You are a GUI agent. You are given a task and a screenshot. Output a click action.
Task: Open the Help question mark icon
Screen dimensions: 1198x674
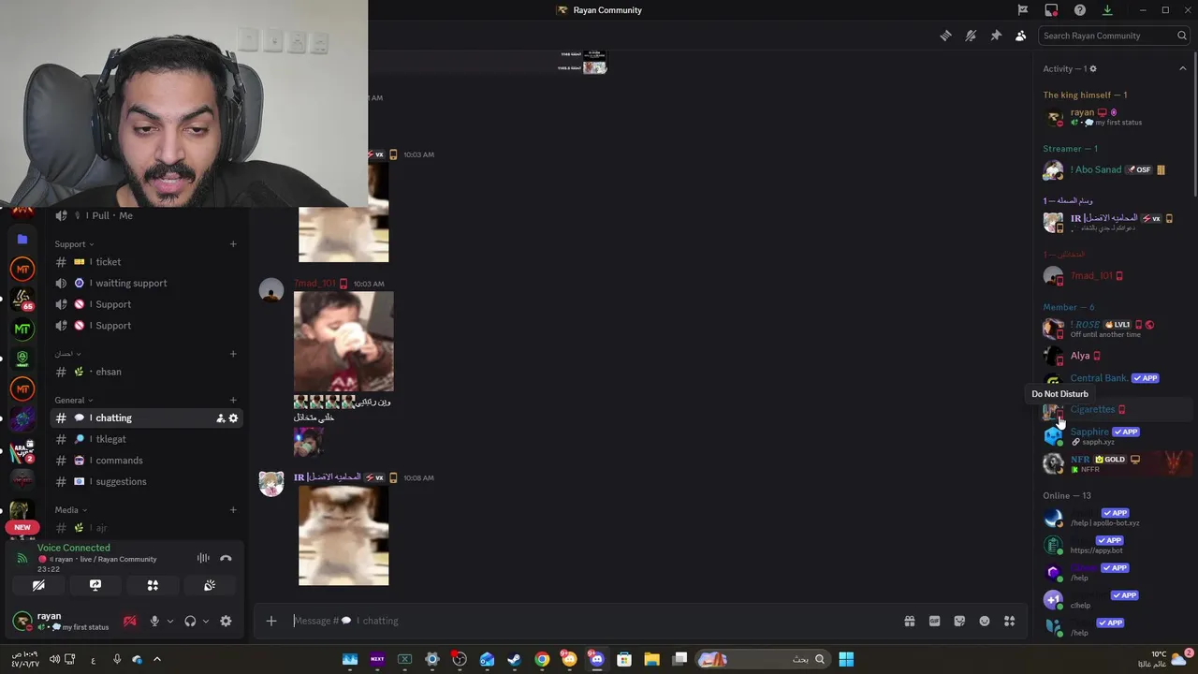(x=1080, y=10)
